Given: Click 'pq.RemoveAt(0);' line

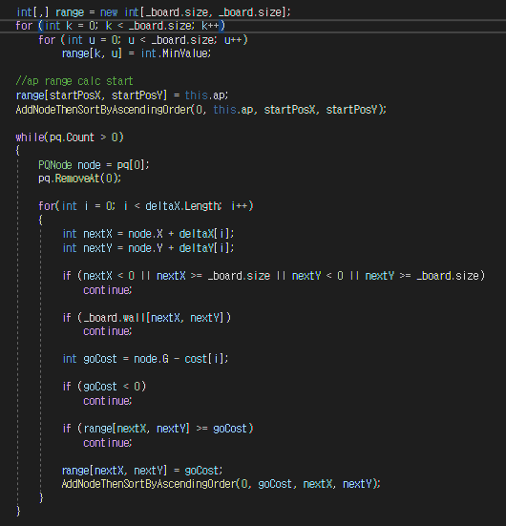Looking at the screenshot, I should click(x=79, y=179).
